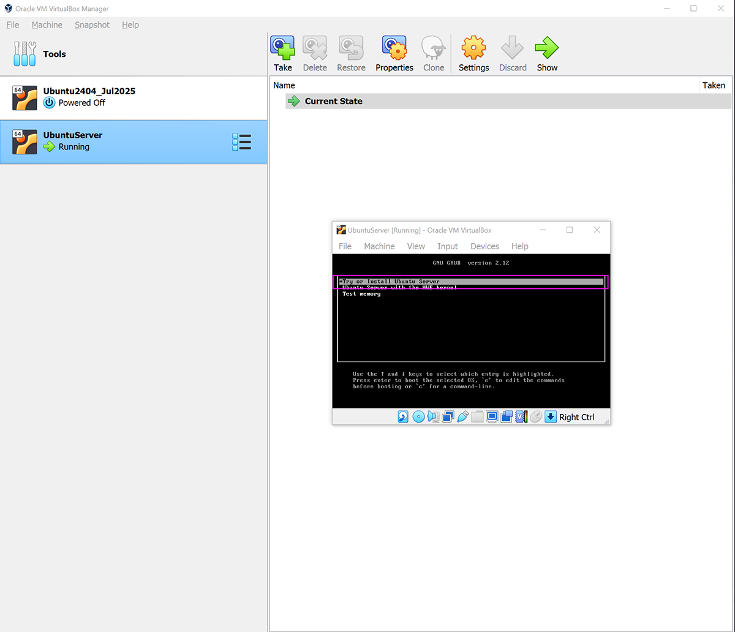Open the File menu in UbuntuServer window

(x=345, y=246)
